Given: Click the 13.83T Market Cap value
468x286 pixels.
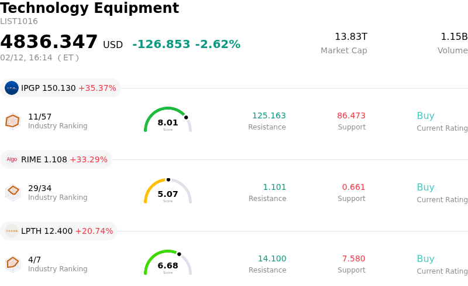Looking at the screenshot, I should pos(350,37).
